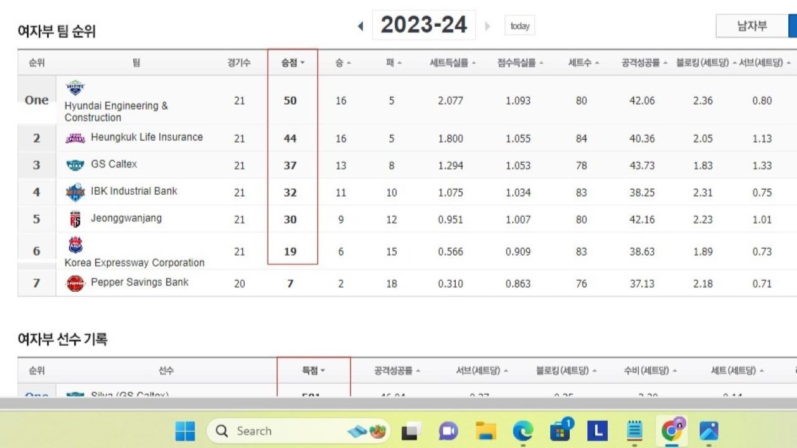Open Photos app from the taskbar
The width and height of the screenshot is (797, 448).
(x=709, y=431)
